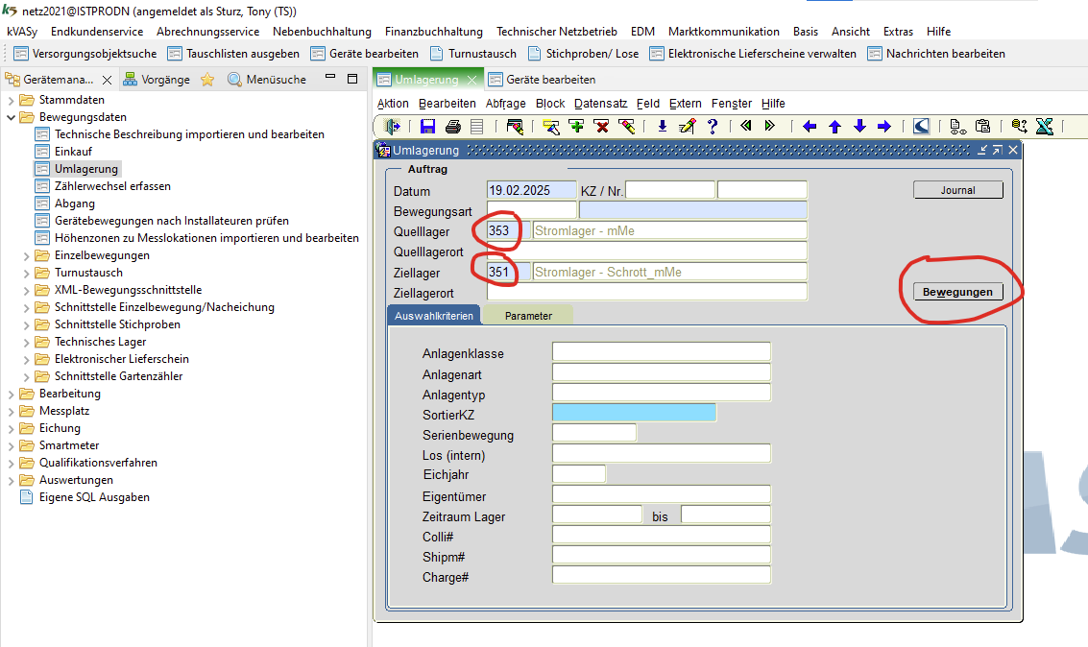Viewport: 1088px width, 647px height.
Task: Click the printer icon in toolbar
Action: [x=452, y=127]
